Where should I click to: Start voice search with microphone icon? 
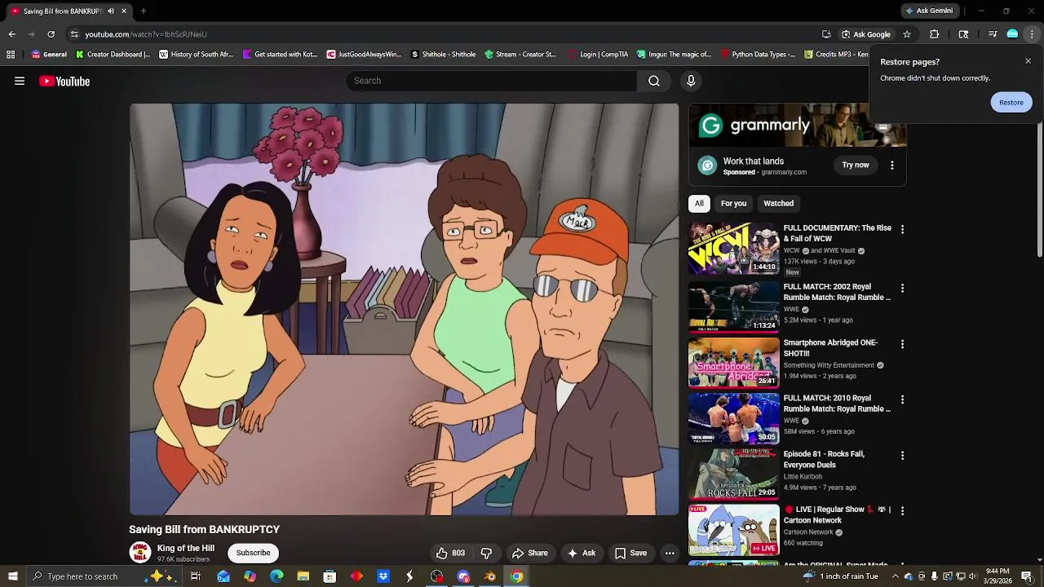coord(691,81)
